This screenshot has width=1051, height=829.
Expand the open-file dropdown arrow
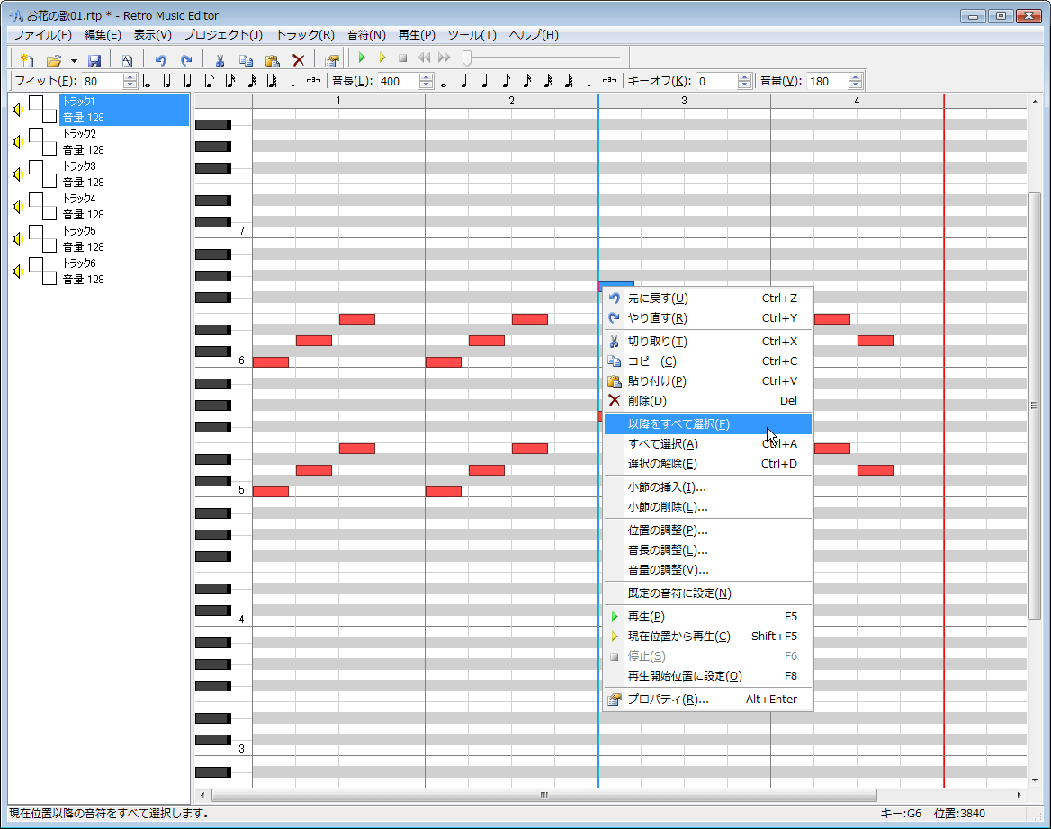pyautogui.click(x=74, y=60)
